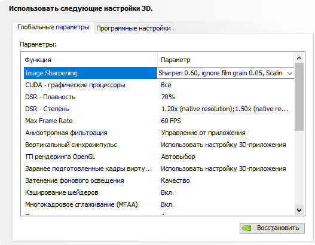Click the 70% value for DSR smoothness
The width and height of the screenshot is (315, 245).
pos(168,97)
